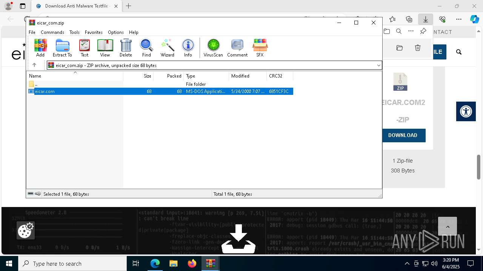
Task: Click WinRAR taskbar icon
Action: (x=211, y=263)
